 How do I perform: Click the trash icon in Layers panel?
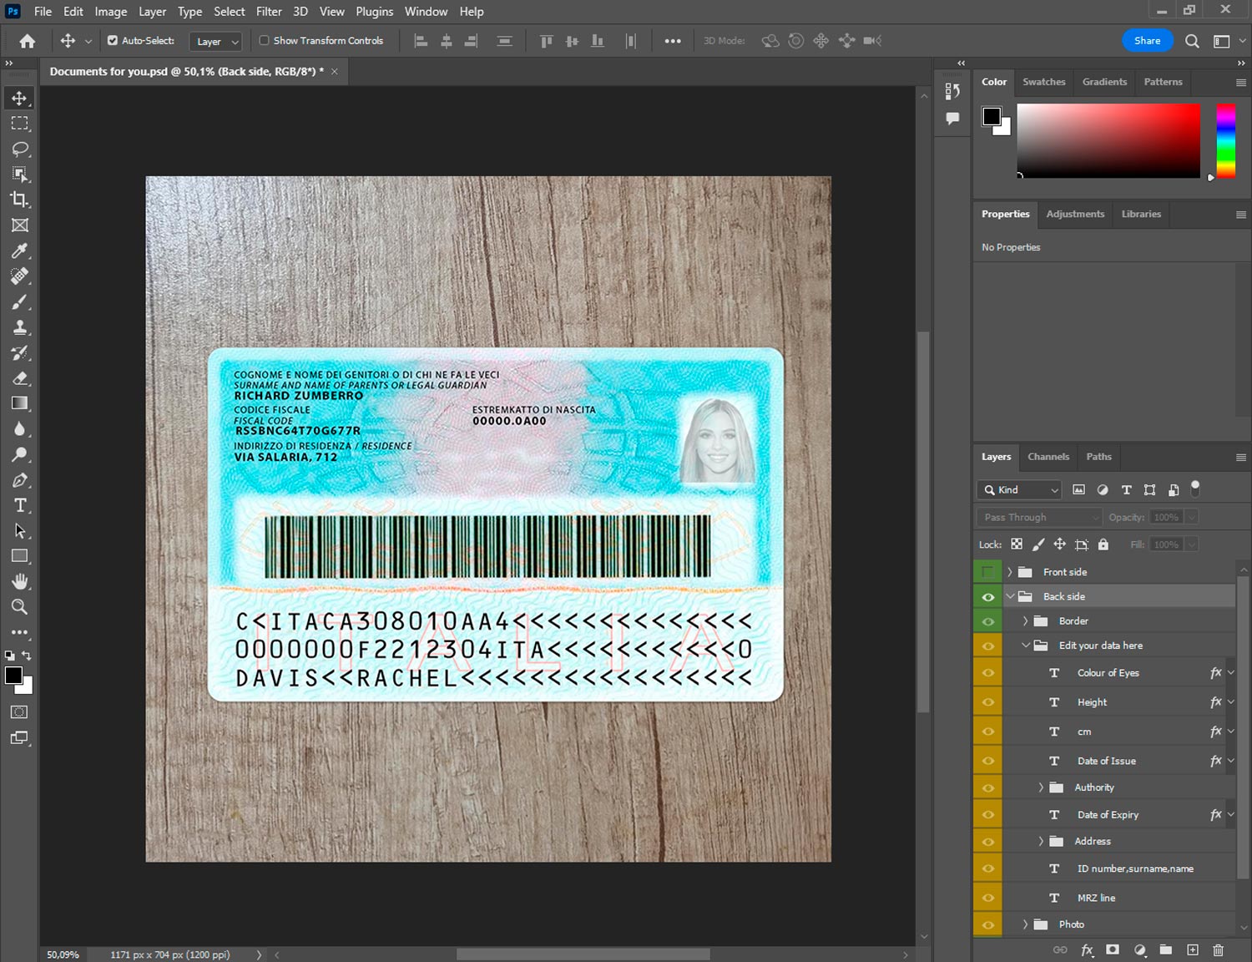coord(1218,949)
